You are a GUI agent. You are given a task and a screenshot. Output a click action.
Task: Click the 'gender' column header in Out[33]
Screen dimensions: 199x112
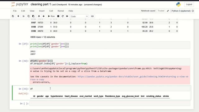tap(40, 96)
